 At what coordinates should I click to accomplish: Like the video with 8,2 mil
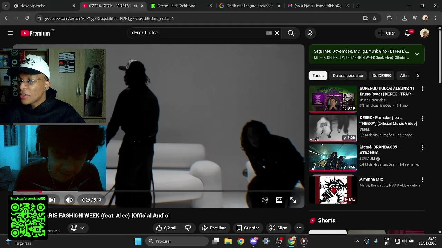point(166,228)
